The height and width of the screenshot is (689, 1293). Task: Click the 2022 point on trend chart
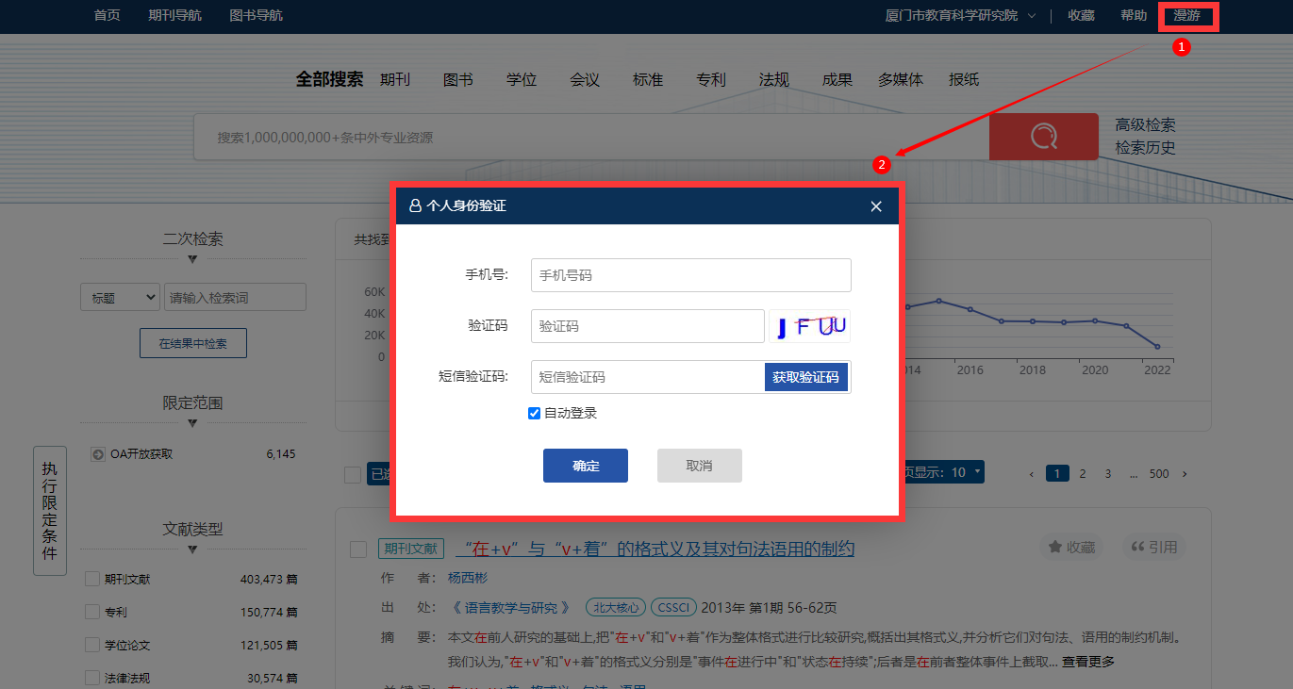click(1157, 347)
